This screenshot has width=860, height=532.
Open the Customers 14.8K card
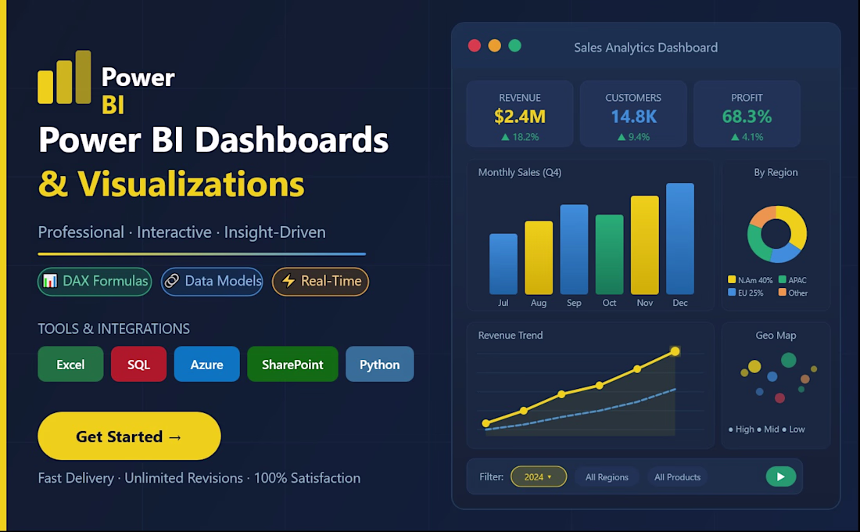pos(633,113)
